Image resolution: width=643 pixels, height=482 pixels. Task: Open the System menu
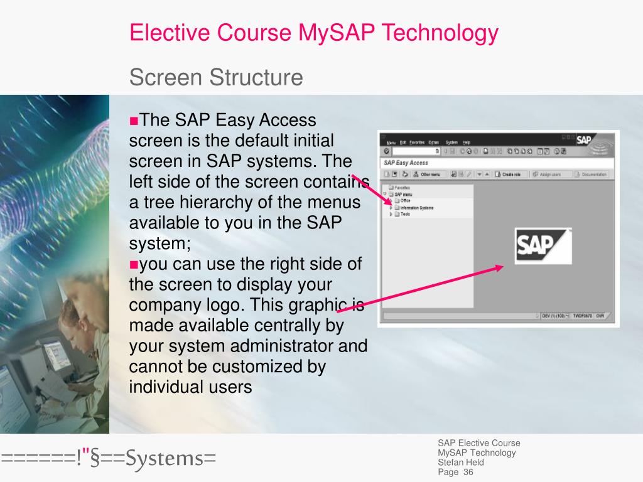(451, 142)
